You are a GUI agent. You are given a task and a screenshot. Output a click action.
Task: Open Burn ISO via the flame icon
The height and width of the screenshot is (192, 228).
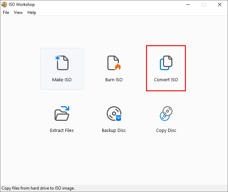[114, 63]
